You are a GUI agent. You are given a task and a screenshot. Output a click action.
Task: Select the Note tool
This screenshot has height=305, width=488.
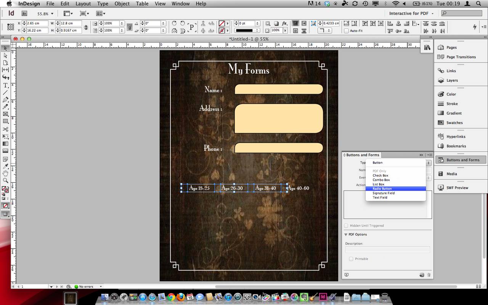click(5, 159)
